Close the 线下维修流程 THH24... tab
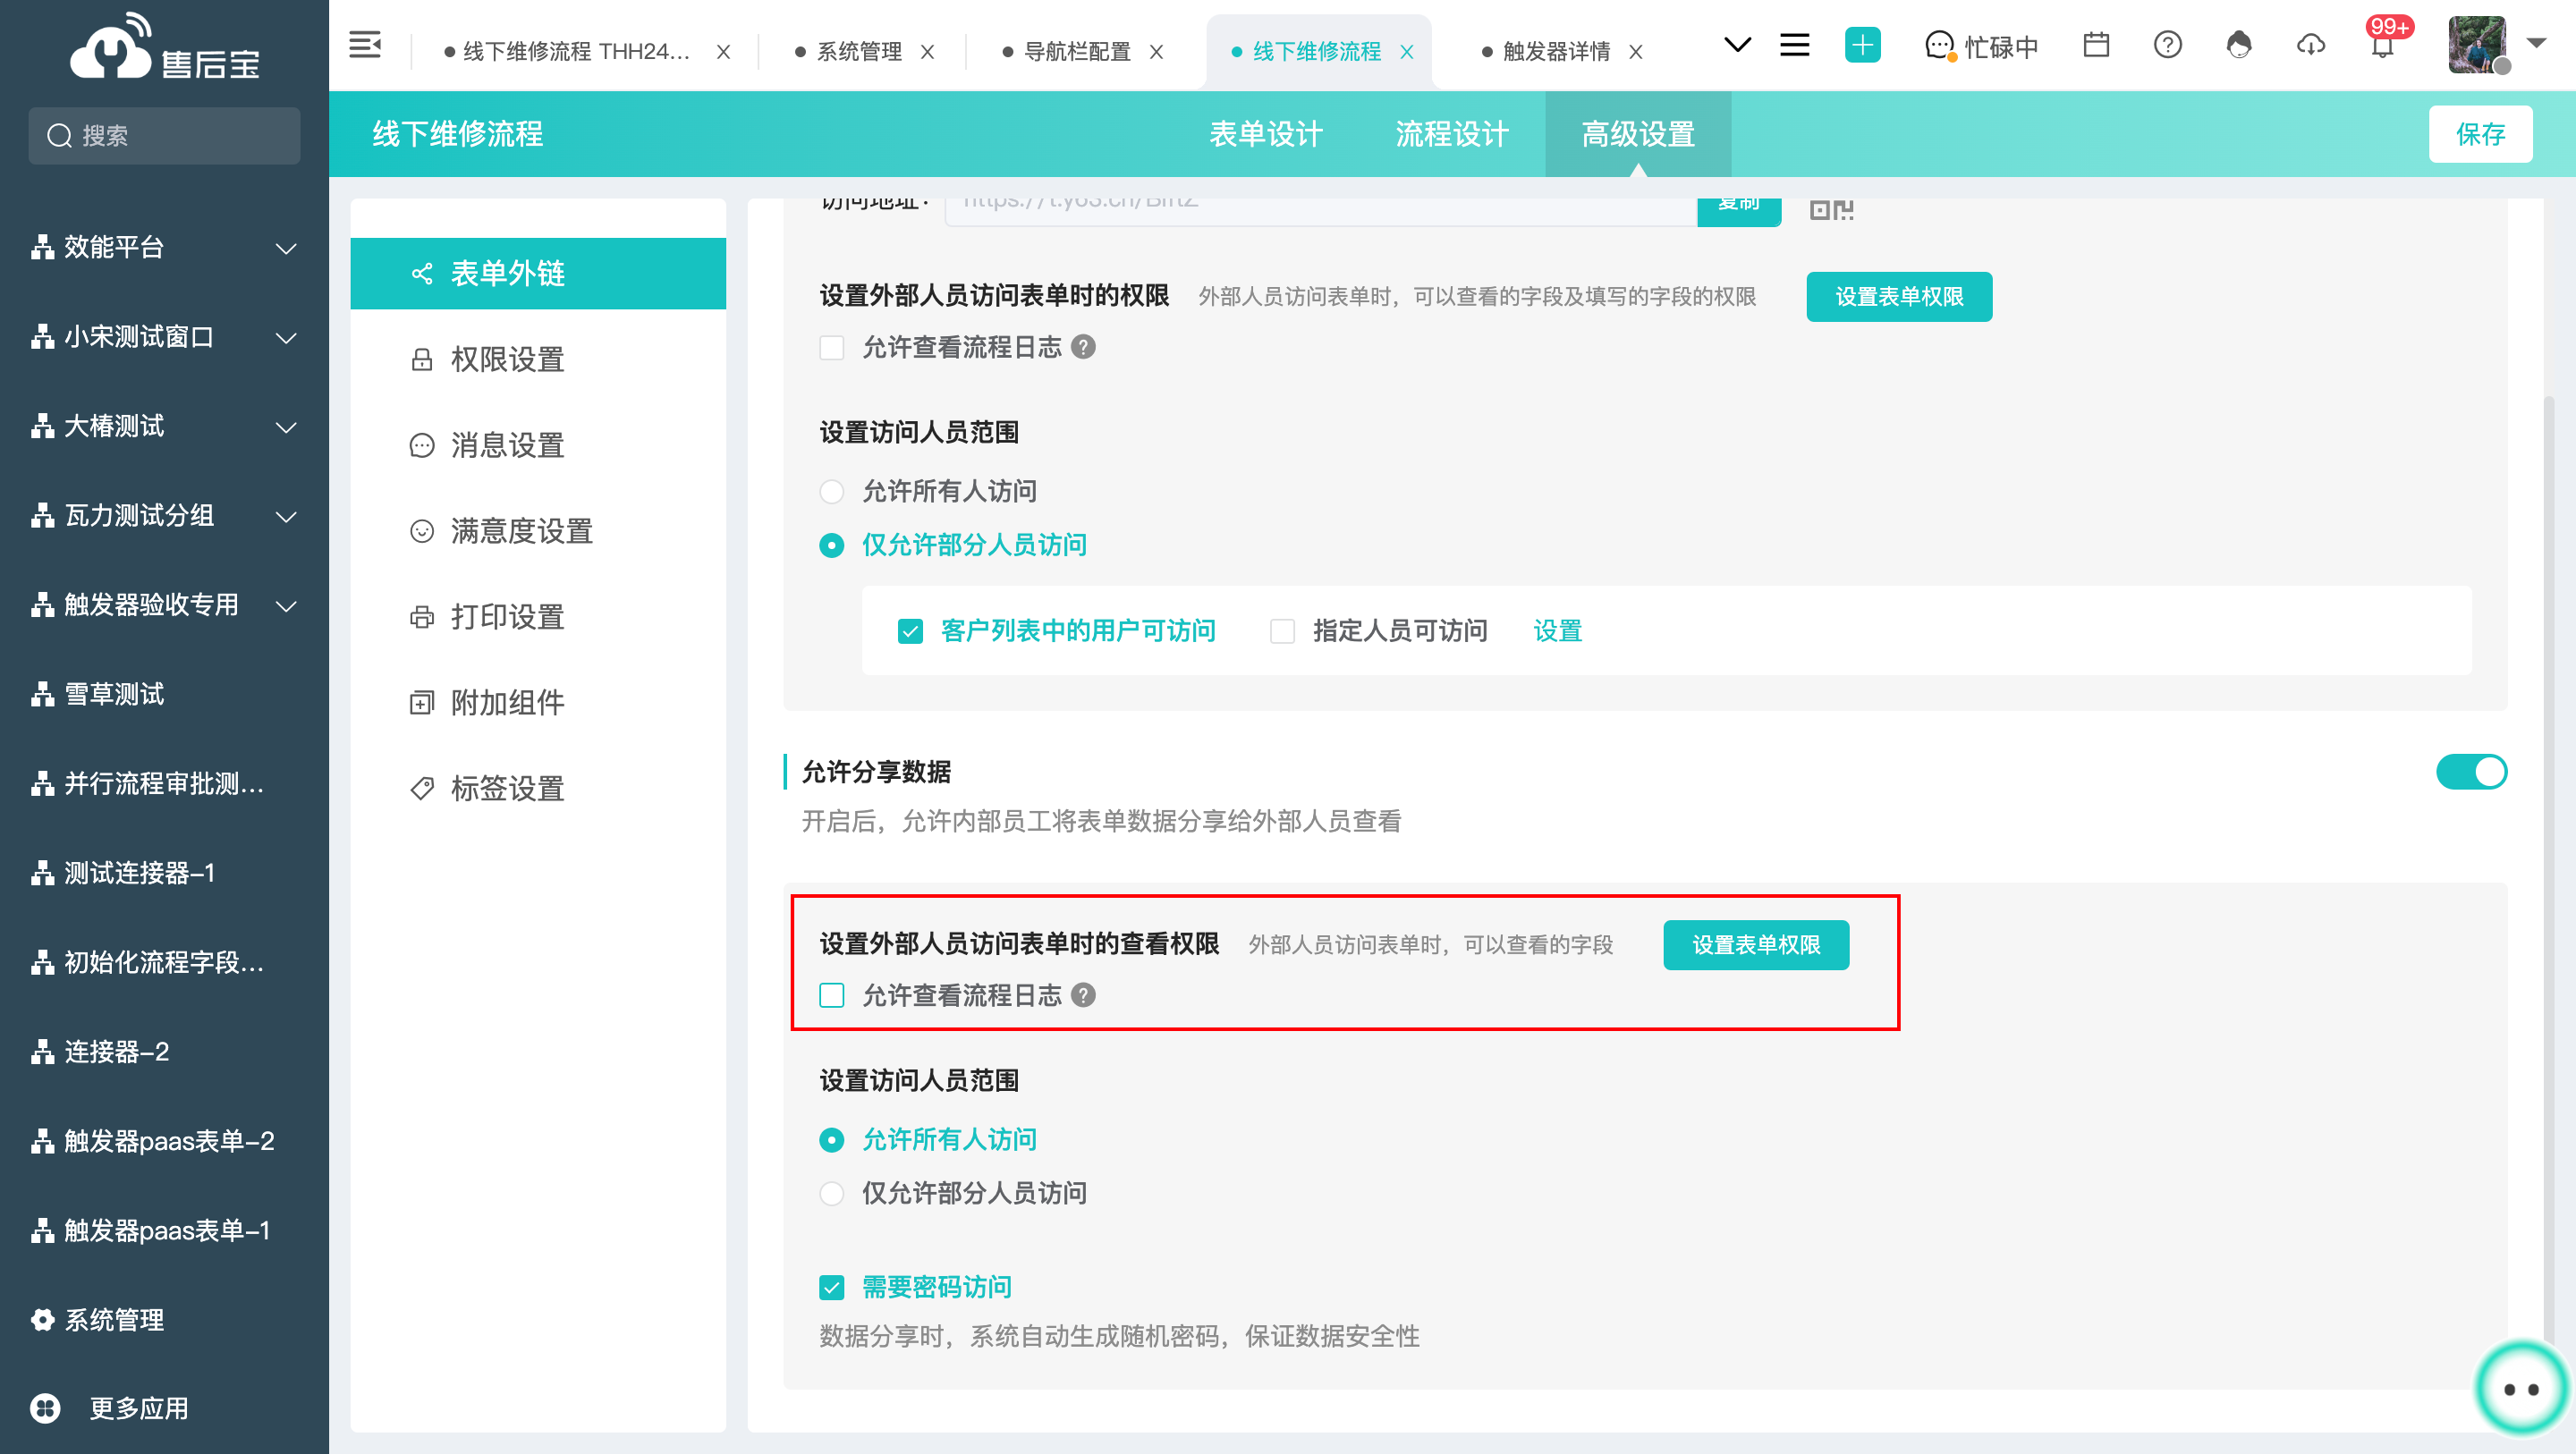This screenshot has height=1454, width=2576. click(x=724, y=52)
